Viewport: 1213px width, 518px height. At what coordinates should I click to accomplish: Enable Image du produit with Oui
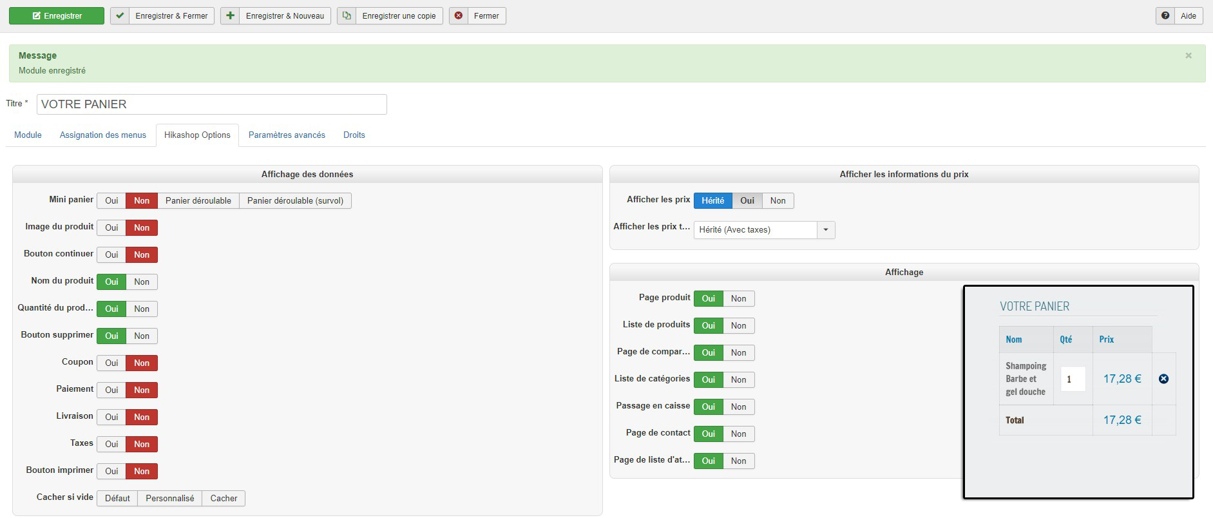coord(111,228)
